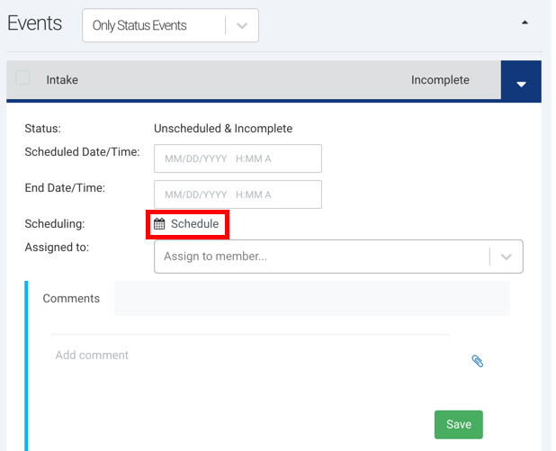Expand the blue arrow menu on Intake row
Viewport: 556px width, 451px height.
pos(520,84)
